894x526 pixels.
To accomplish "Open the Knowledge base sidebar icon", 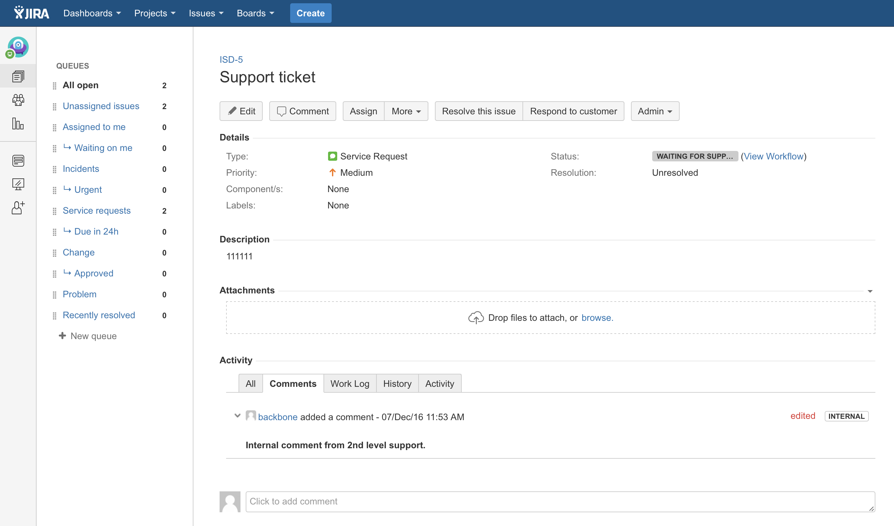I will pos(18,160).
